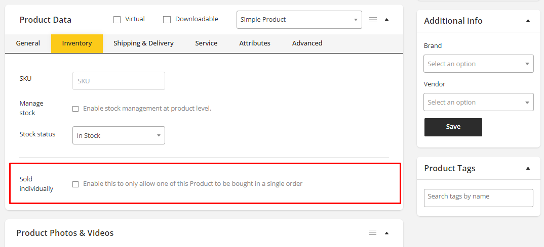The height and width of the screenshot is (247, 544).
Task: Go to the Attributes tab
Action: (255, 43)
